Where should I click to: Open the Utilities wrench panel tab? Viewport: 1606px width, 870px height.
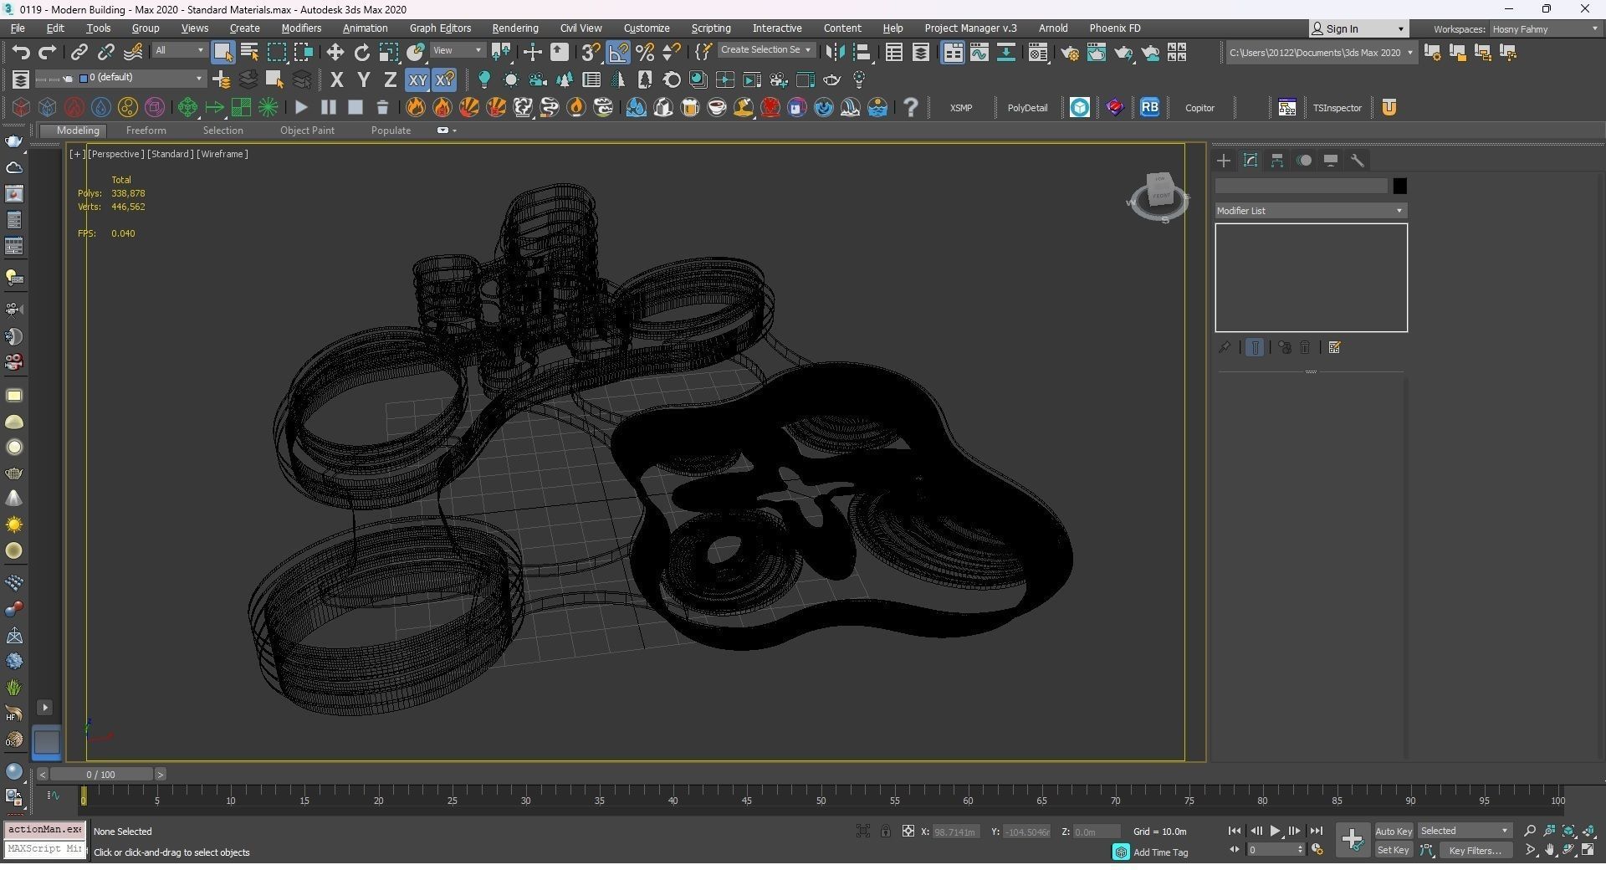pyautogui.click(x=1358, y=161)
